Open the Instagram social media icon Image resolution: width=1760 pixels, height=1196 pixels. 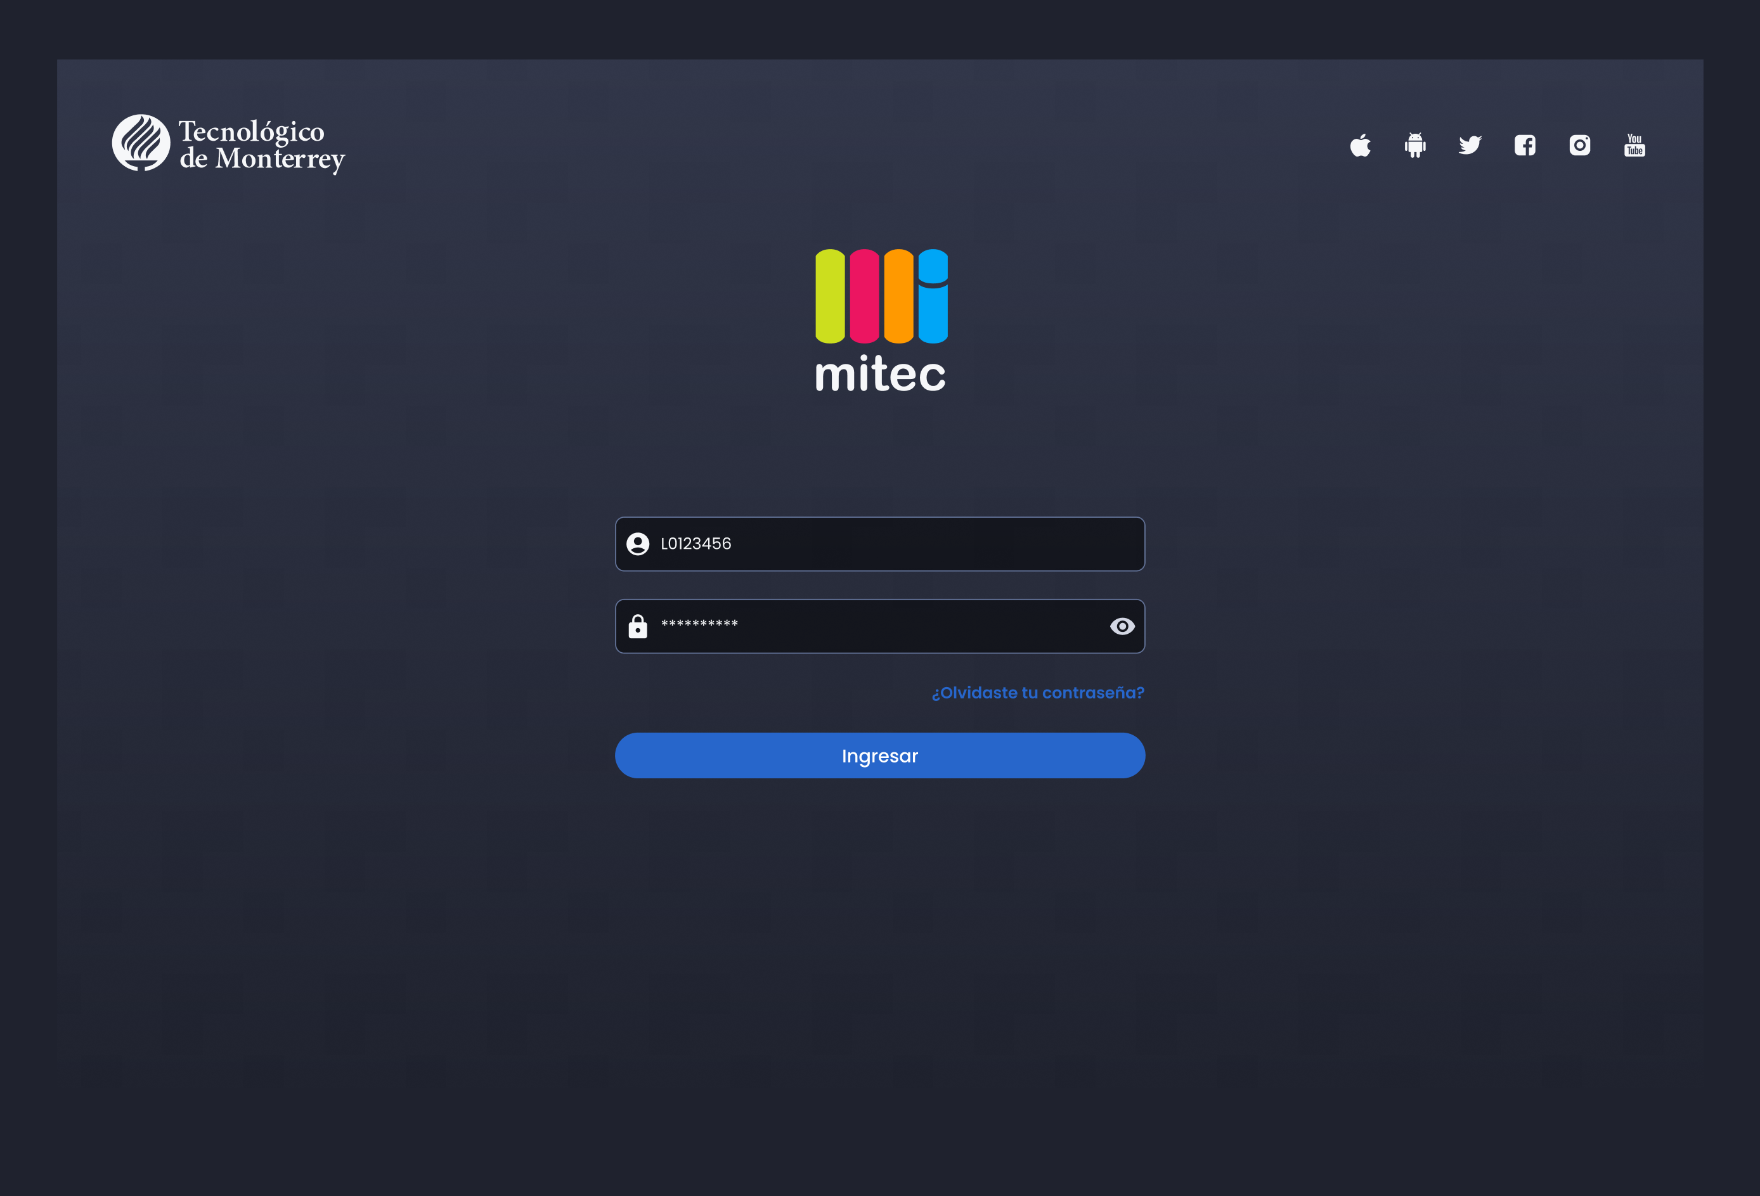point(1580,145)
